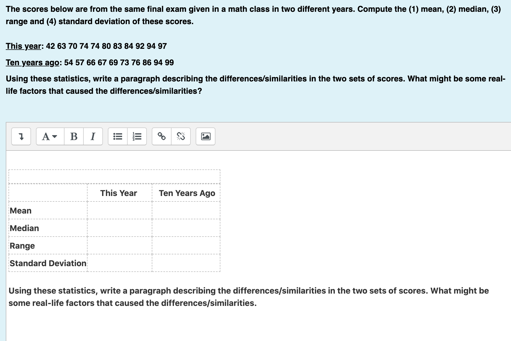511x341 pixels.
Task: Click the Ten Years Ago column header
Action: point(187,193)
